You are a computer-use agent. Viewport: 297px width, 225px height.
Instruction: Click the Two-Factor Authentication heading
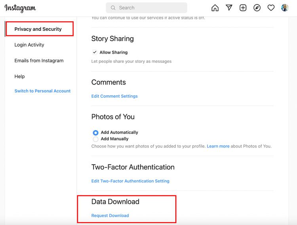click(x=133, y=167)
